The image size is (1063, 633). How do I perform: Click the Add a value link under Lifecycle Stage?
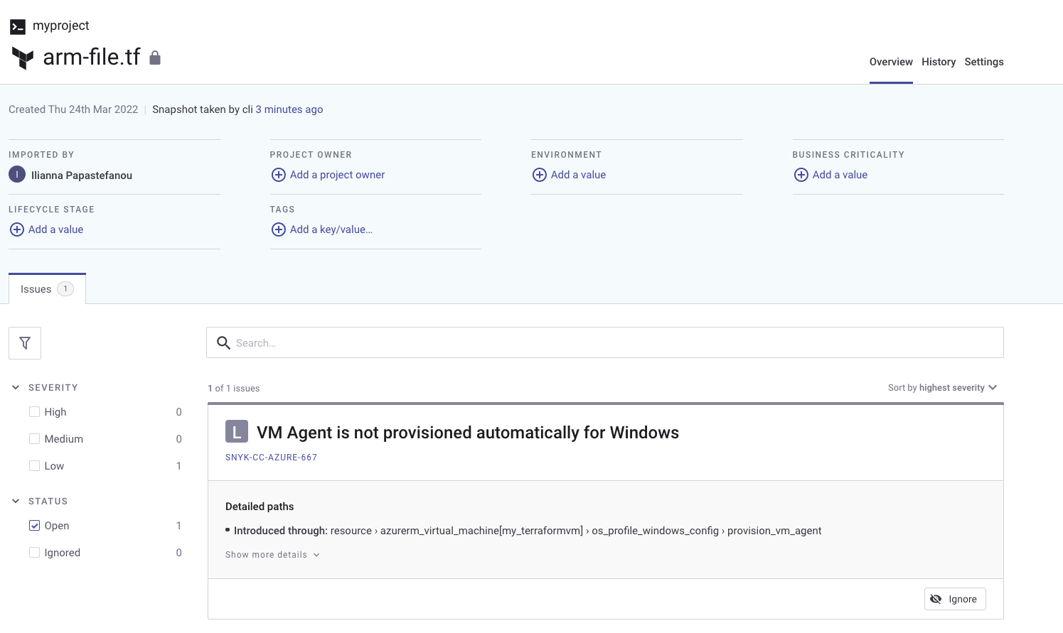55,229
